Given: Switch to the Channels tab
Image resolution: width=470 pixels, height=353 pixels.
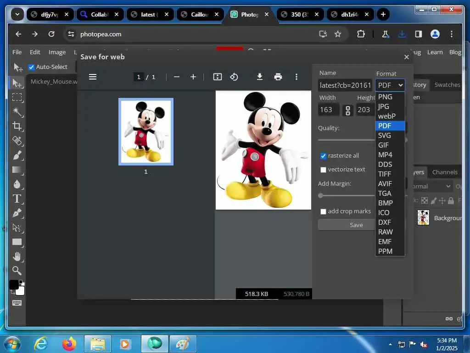Looking at the screenshot, I should [444, 172].
